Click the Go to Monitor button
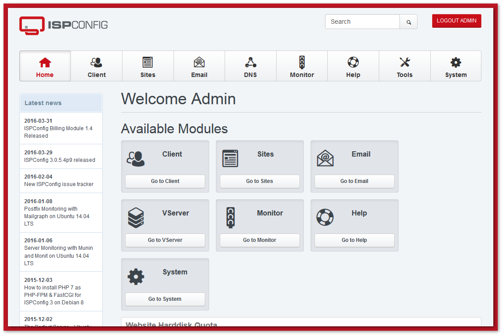 pyautogui.click(x=259, y=240)
